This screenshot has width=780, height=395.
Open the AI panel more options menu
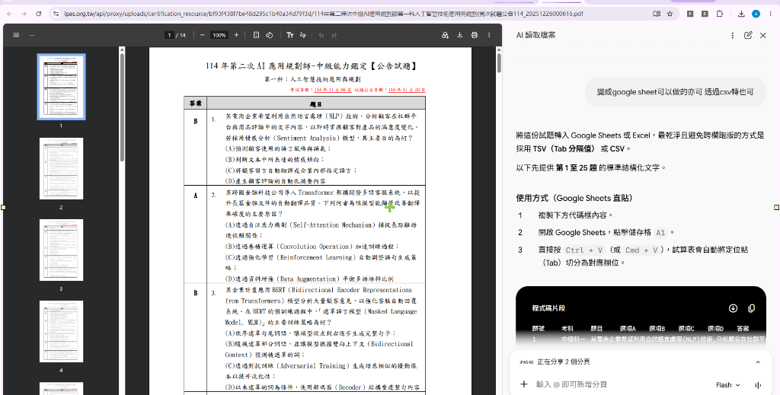click(732, 35)
